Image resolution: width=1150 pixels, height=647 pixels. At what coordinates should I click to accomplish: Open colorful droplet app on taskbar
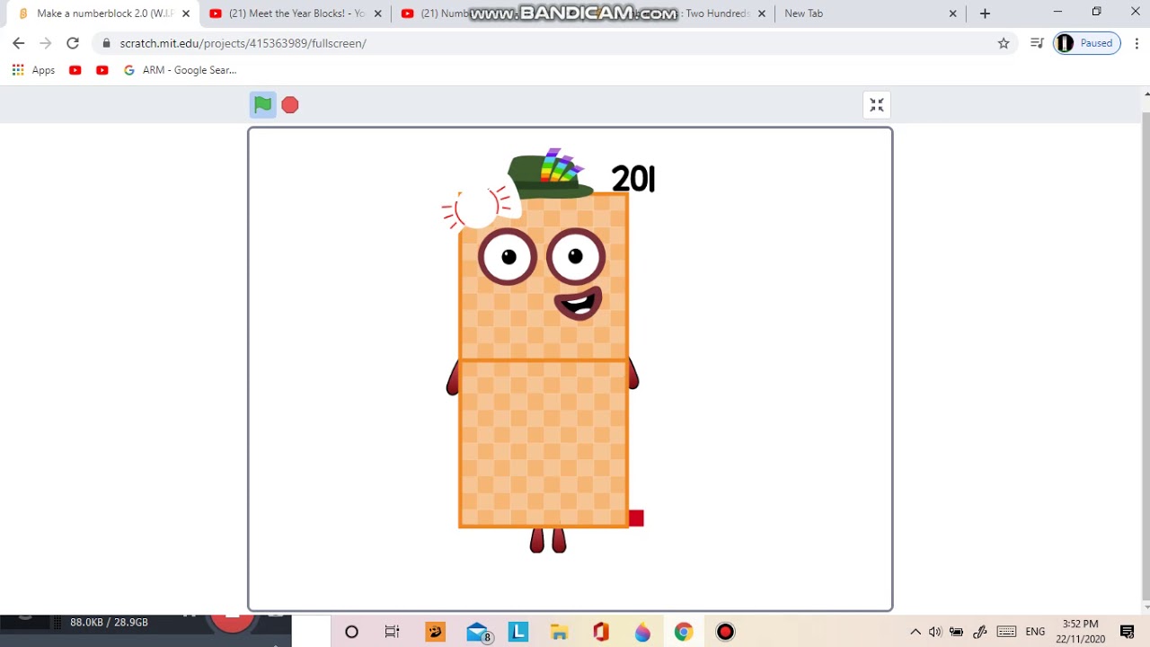pyautogui.click(x=642, y=632)
